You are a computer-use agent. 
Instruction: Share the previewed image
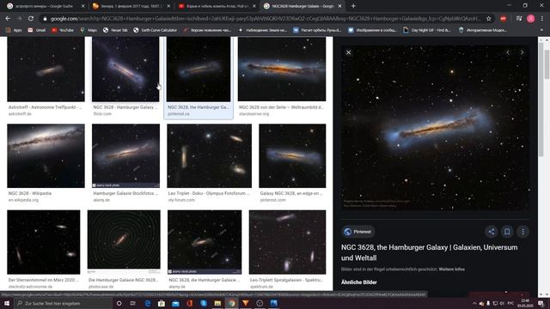(492, 232)
